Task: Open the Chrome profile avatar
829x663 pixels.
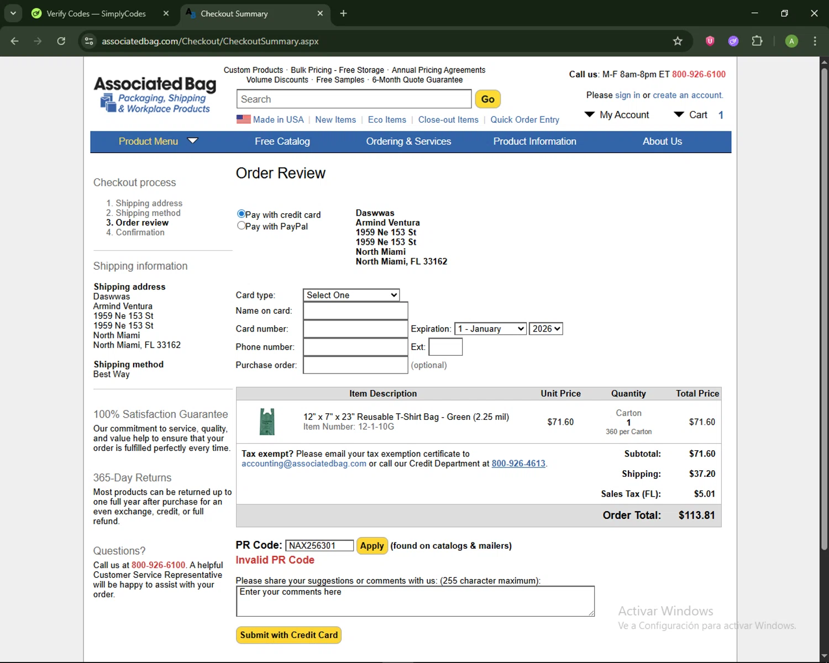Action: pyautogui.click(x=791, y=41)
